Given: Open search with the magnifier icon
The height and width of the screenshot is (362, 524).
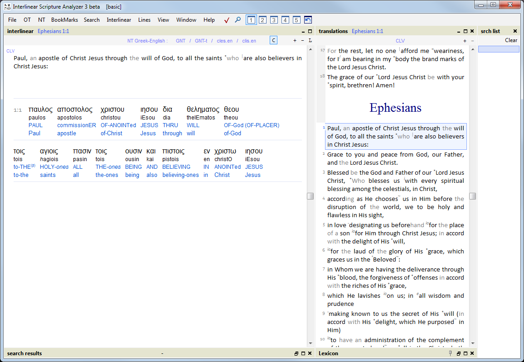Looking at the screenshot, I should tap(238, 20).
